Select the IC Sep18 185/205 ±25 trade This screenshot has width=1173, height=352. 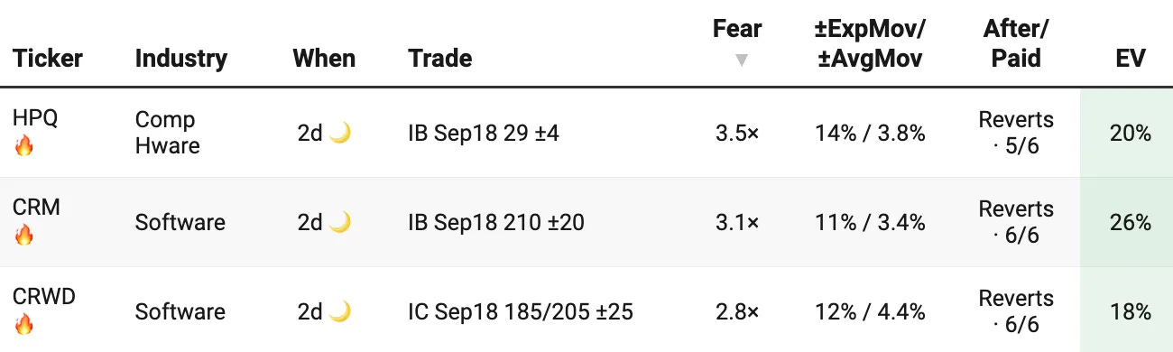click(521, 311)
